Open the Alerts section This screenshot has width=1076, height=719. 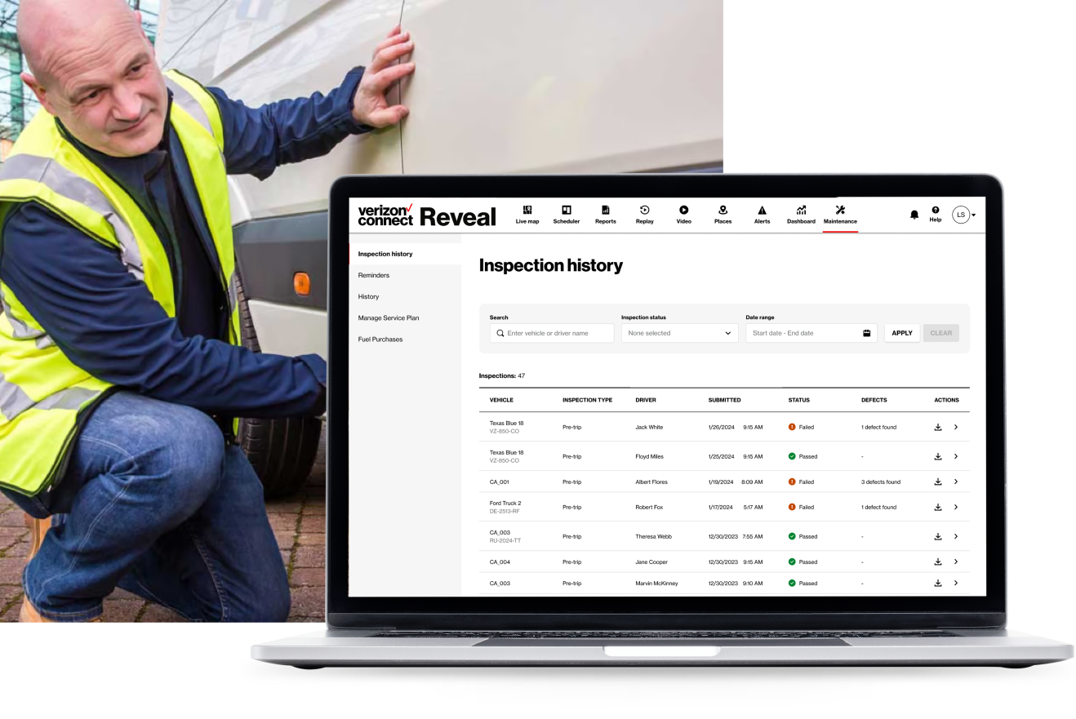point(761,214)
